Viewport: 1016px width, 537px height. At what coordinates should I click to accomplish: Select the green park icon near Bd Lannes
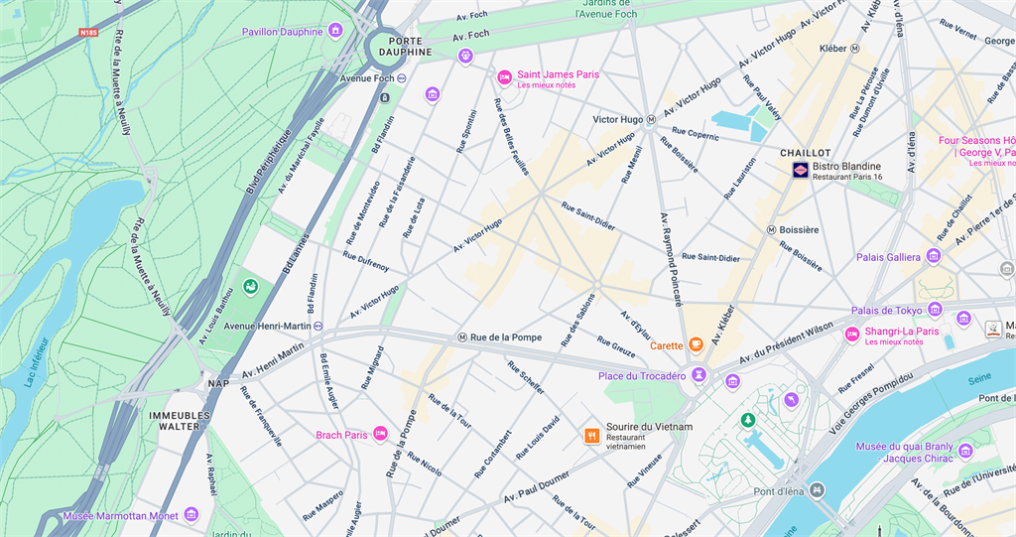251,287
